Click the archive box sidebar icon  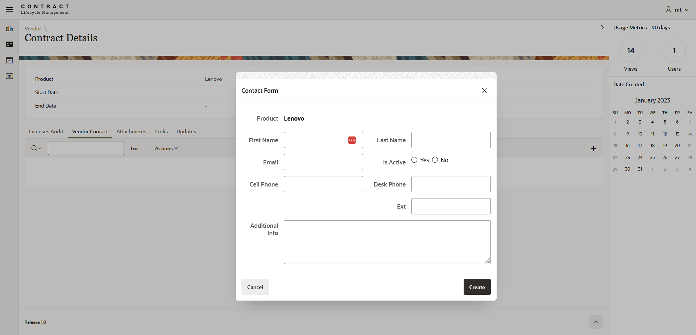(x=9, y=60)
